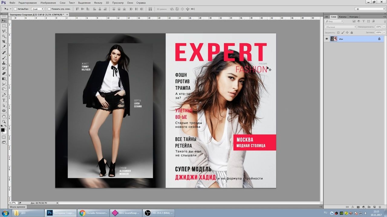Open the Layers panel flyout menu
This screenshot has width=387, height=217.
tap(384, 17)
